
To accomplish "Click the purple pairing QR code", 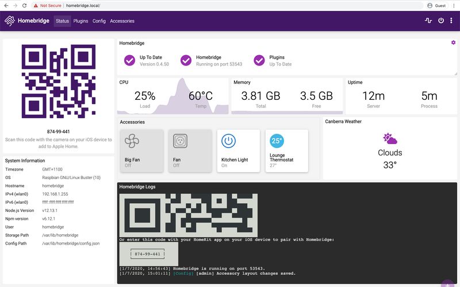I will point(59,82).
